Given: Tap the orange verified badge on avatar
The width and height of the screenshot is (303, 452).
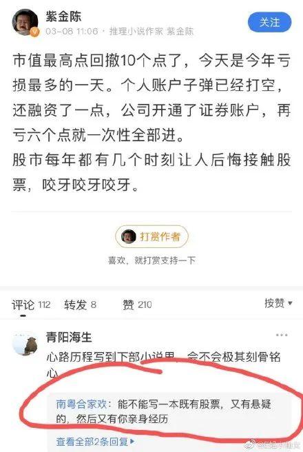Looking at the screenshot, I should click(x=34, y=32).
